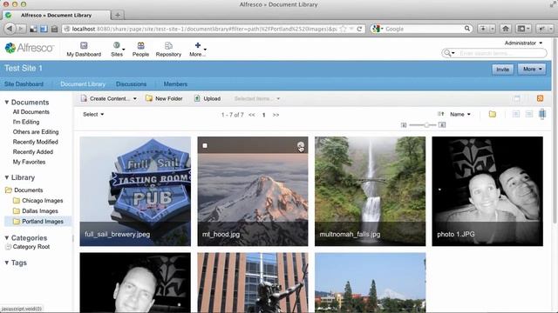
Task: Open the Document Library tab
Action: click(83, 84)
